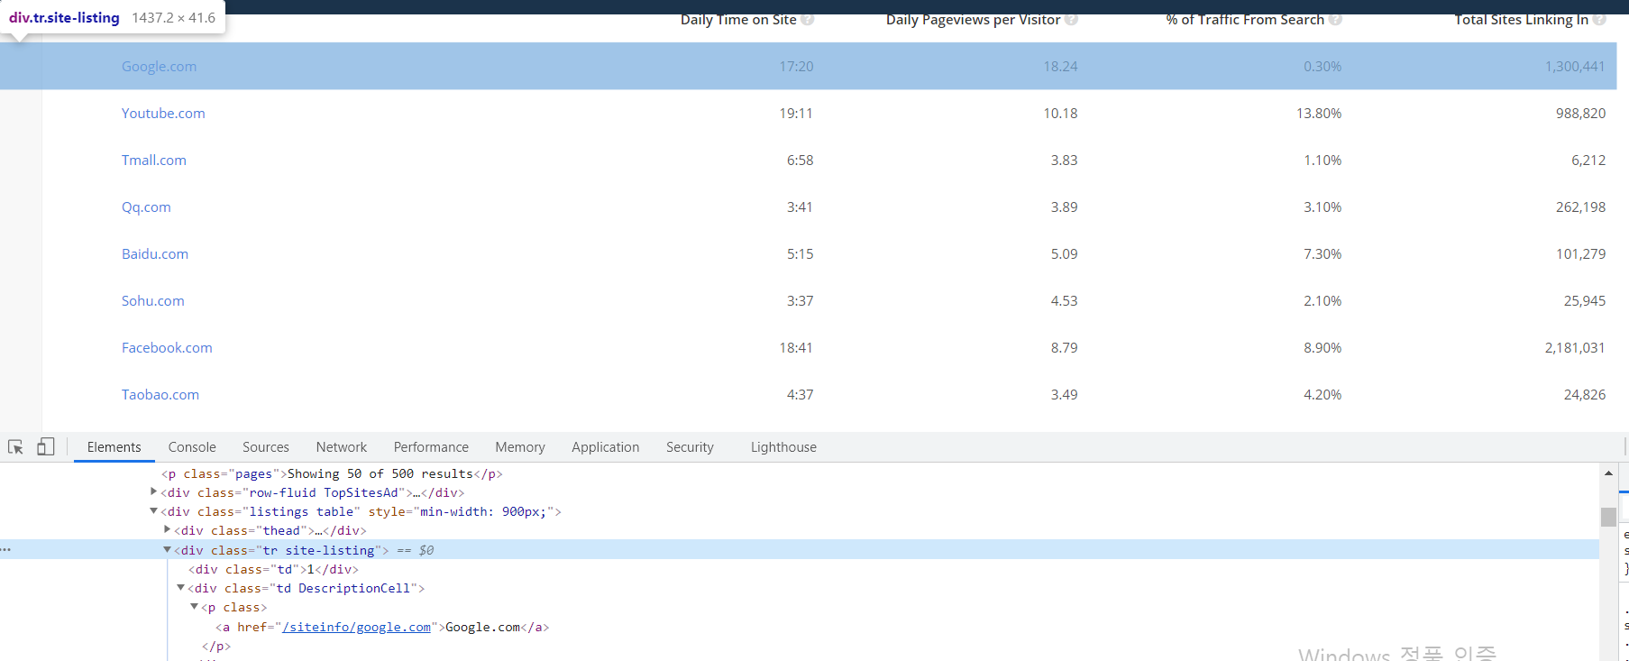Image resolution: width=1629 pixels, height=661 pixels.
Task: Click the Daily Time on Site help icon
Action: click(x=808, y=19)
